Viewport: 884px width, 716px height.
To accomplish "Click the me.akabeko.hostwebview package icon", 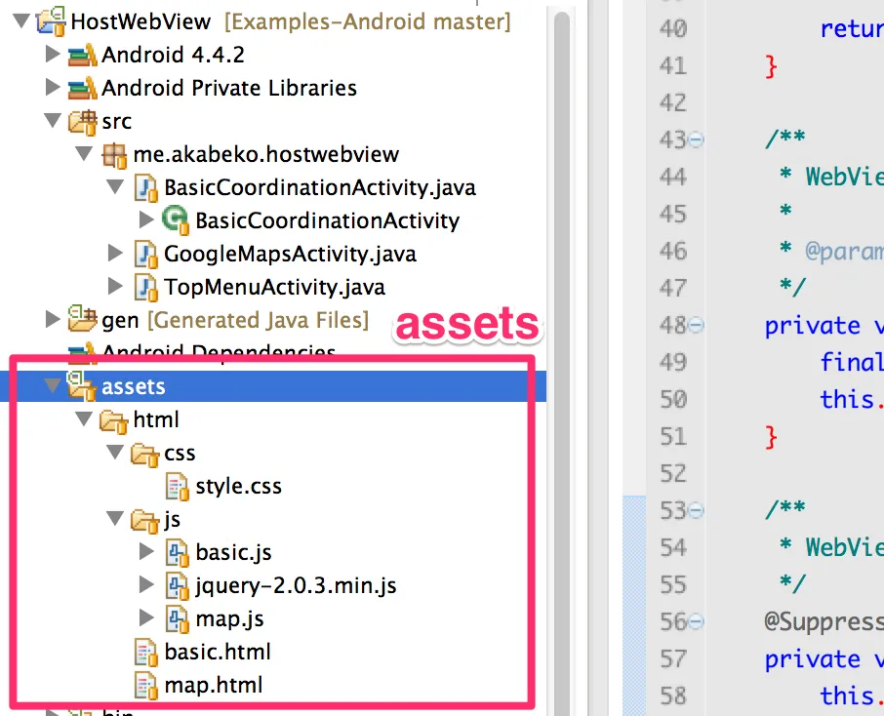I will (x=114, y=154).
